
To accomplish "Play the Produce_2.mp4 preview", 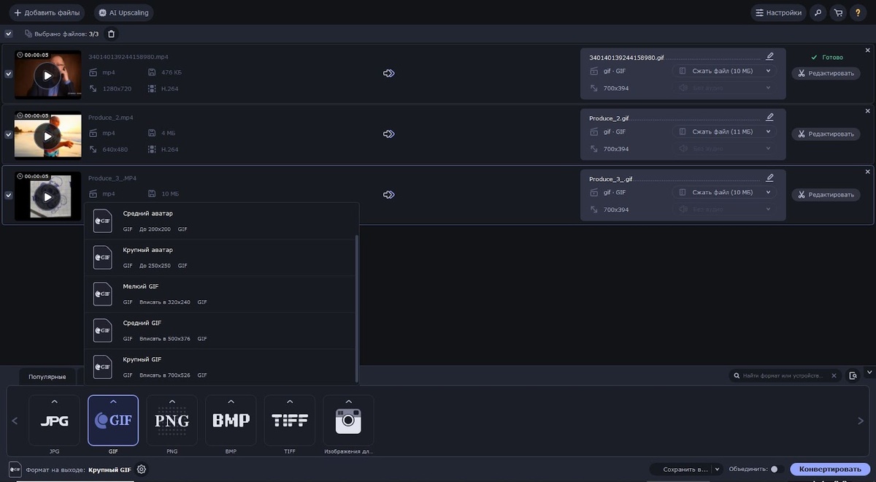I will [47, 136].
